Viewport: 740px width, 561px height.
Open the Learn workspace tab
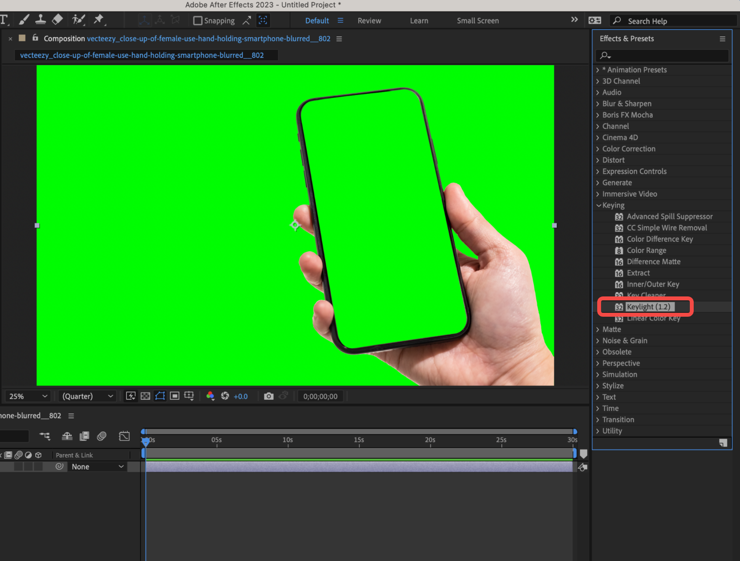[x=419, y=20]
